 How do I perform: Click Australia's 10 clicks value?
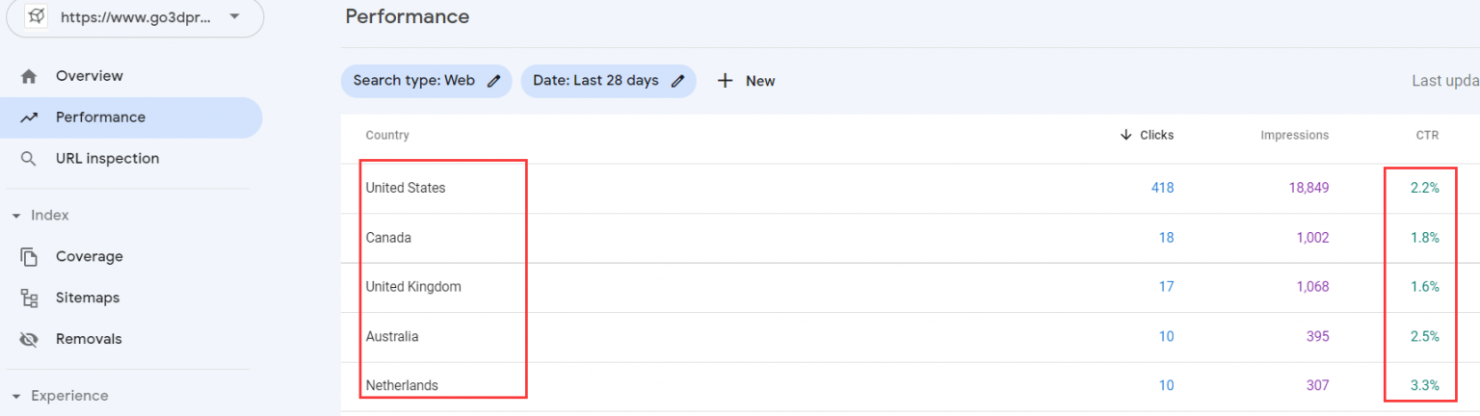(x=1166, y=337)
